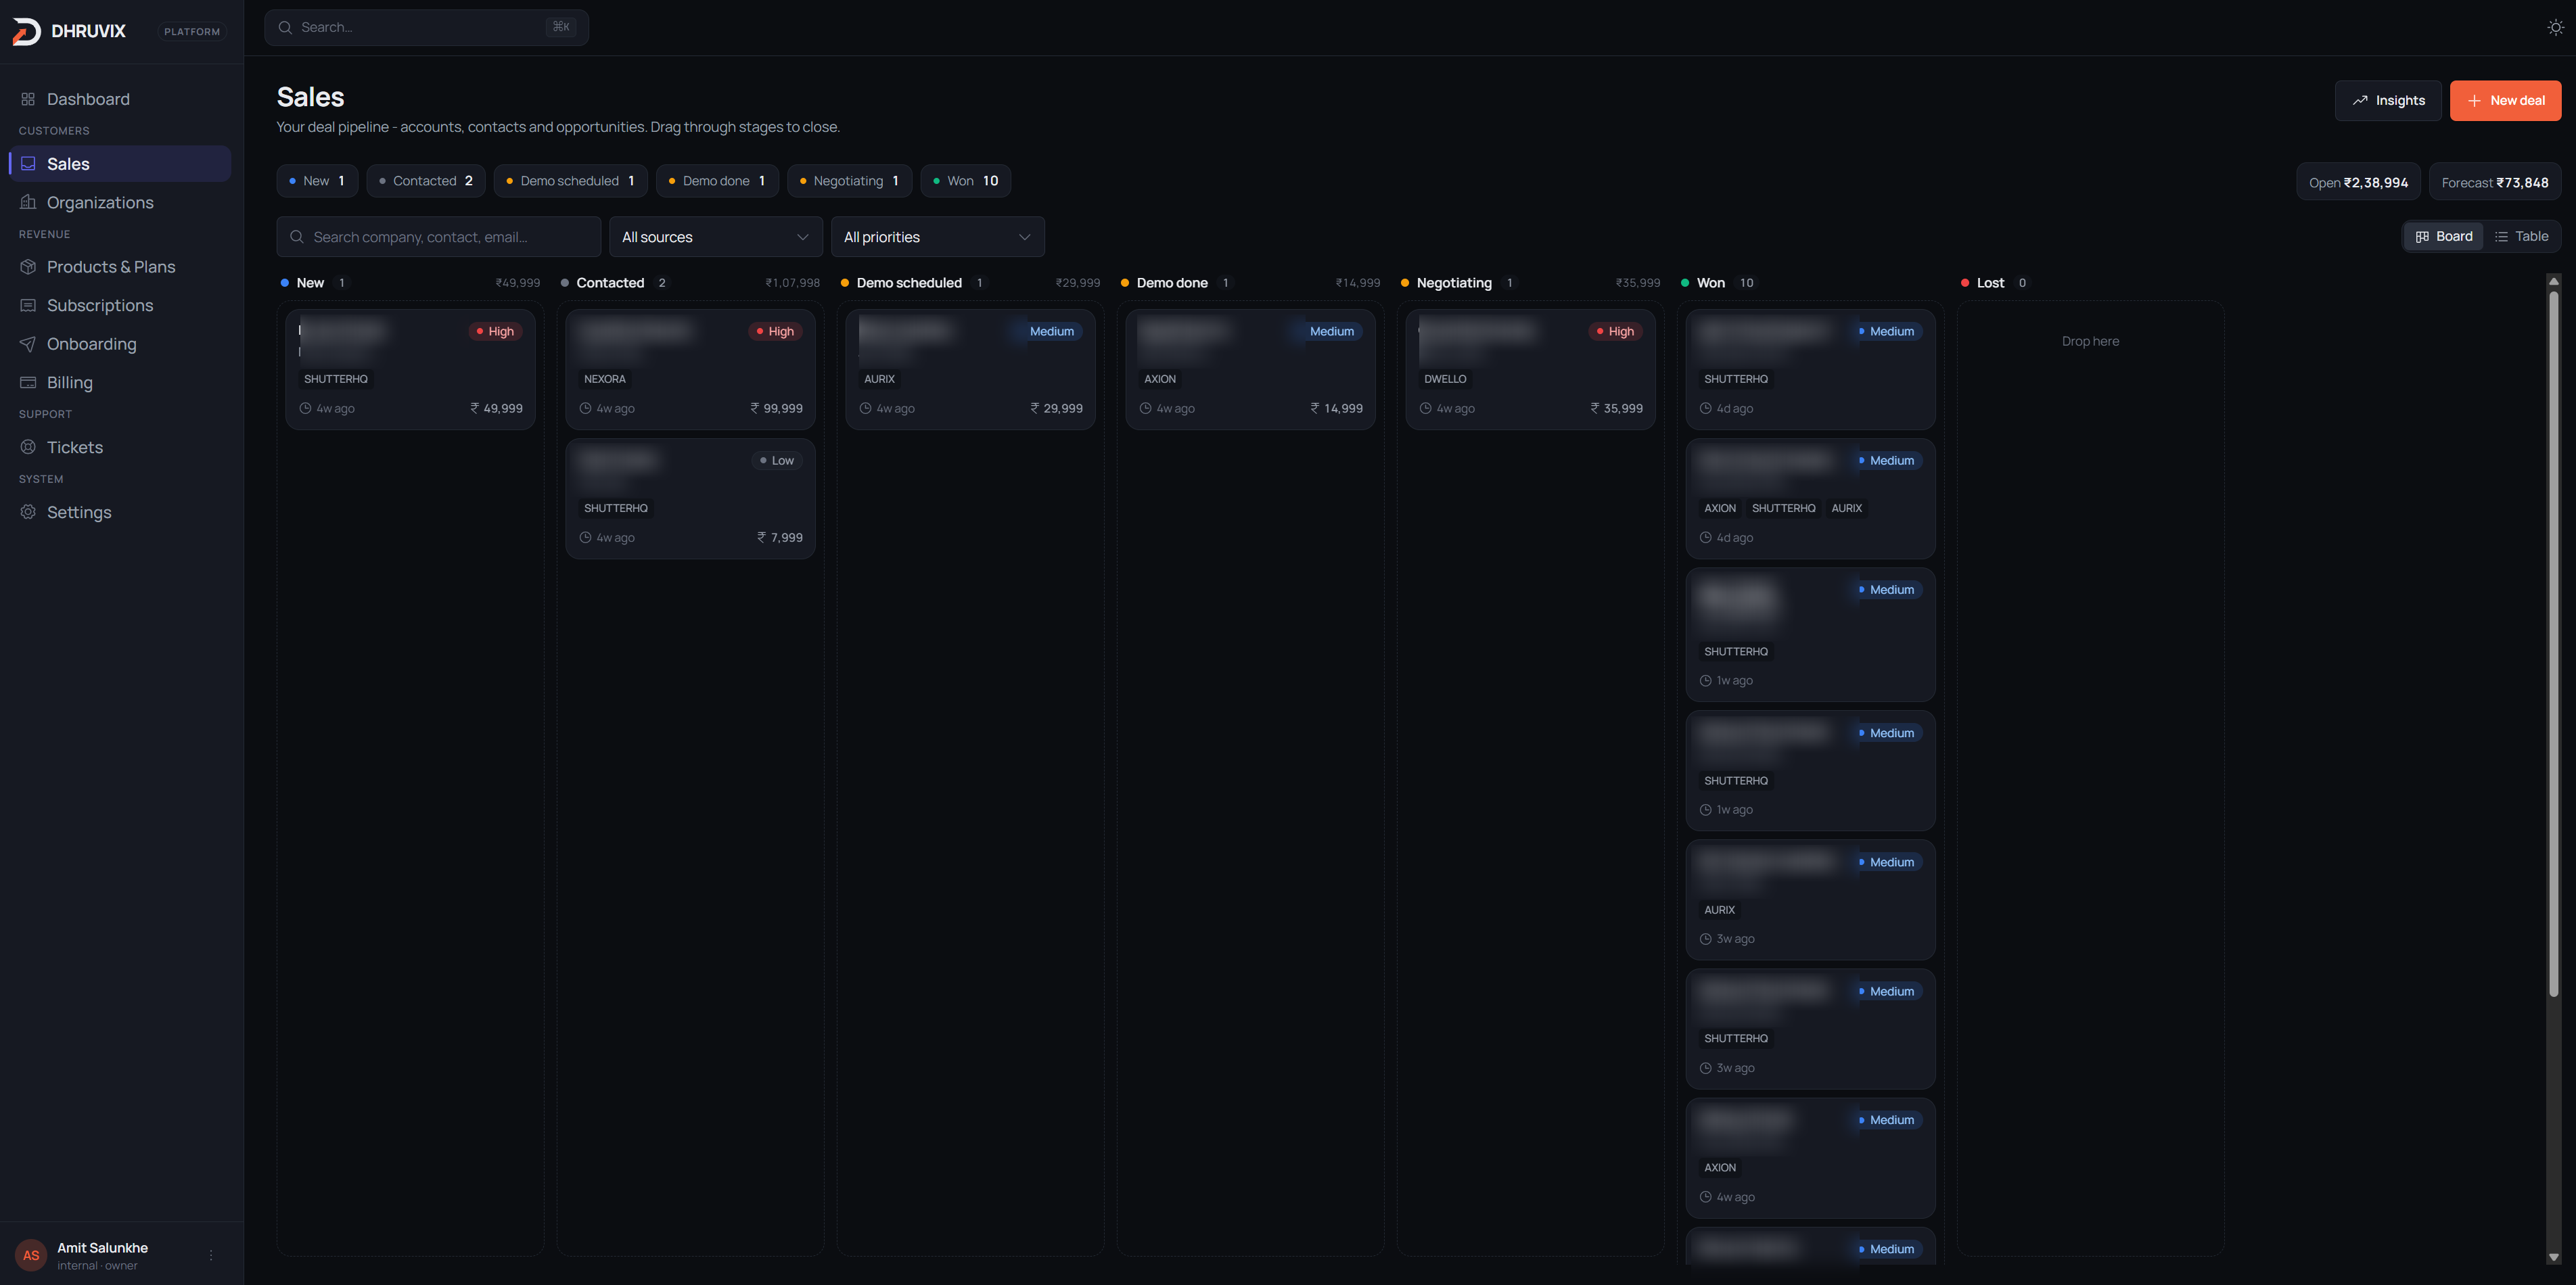Click the global Search field
2576x1285 pixels.
coord(427,27)
